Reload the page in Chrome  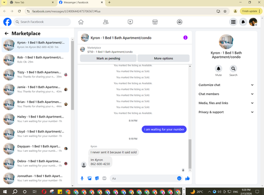20,11
